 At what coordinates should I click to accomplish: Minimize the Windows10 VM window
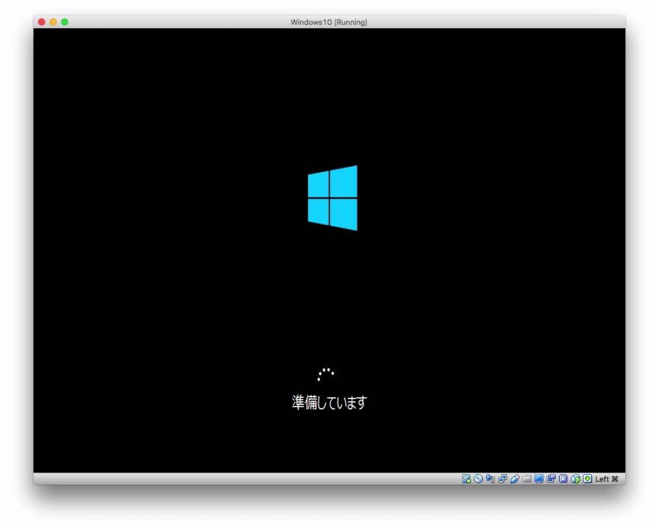[53, 22]
